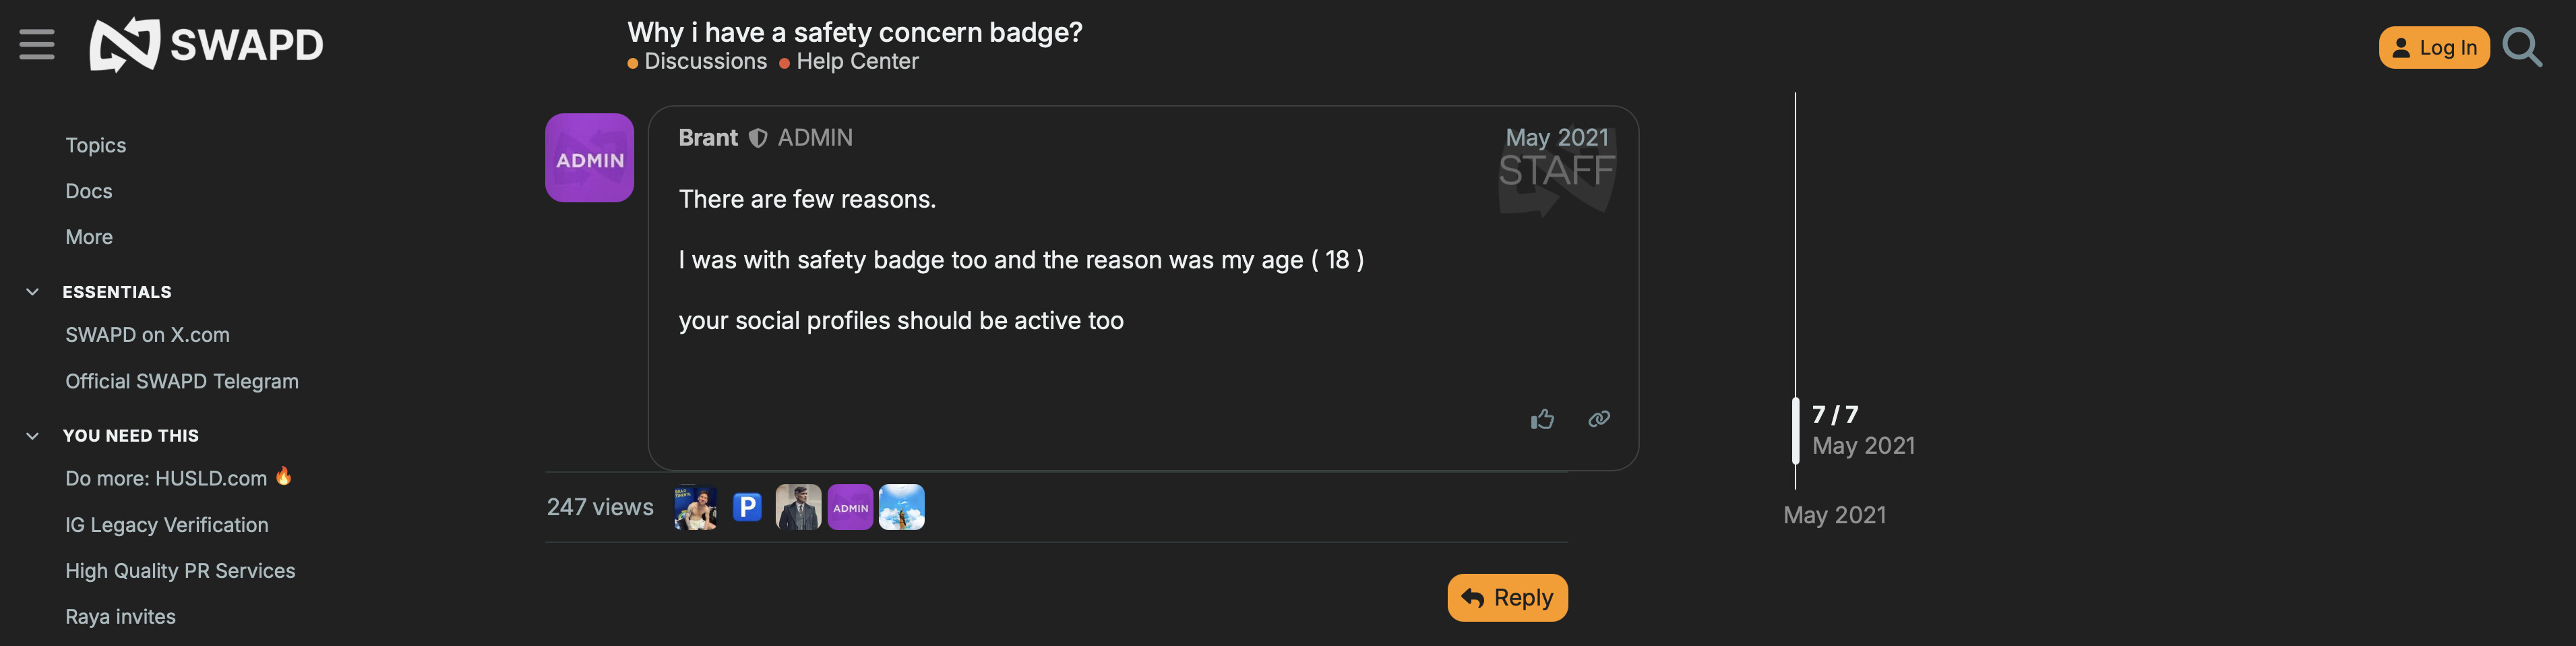2576x646 pixels.
Task: Click the SWAPD logo
Action: 207,45
